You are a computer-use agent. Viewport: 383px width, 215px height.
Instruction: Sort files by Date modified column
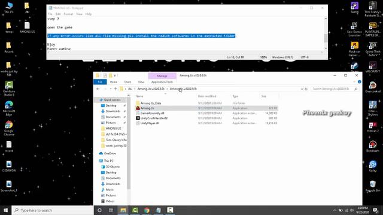pos(207,96)
